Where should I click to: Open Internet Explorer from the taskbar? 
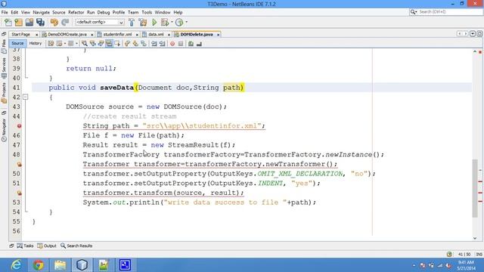pos(16,265)
